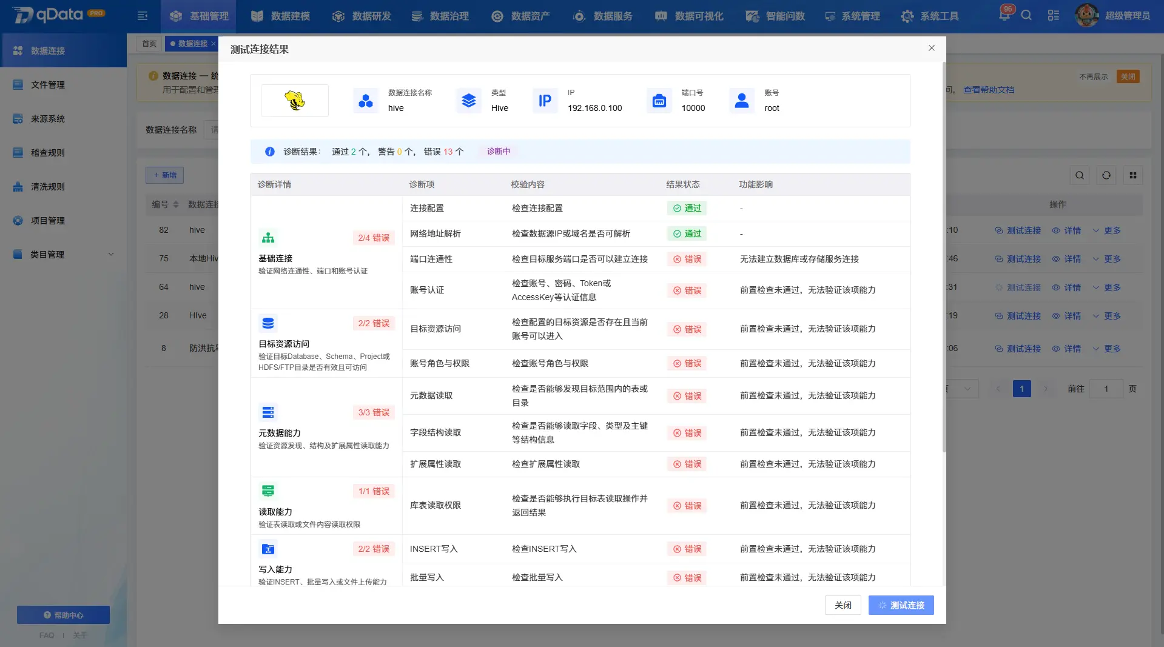The width and height of the screenshot is (1164, 647).
Task: Click the 测试连接 button in the dialog footer
Action: tap(901, 605)
